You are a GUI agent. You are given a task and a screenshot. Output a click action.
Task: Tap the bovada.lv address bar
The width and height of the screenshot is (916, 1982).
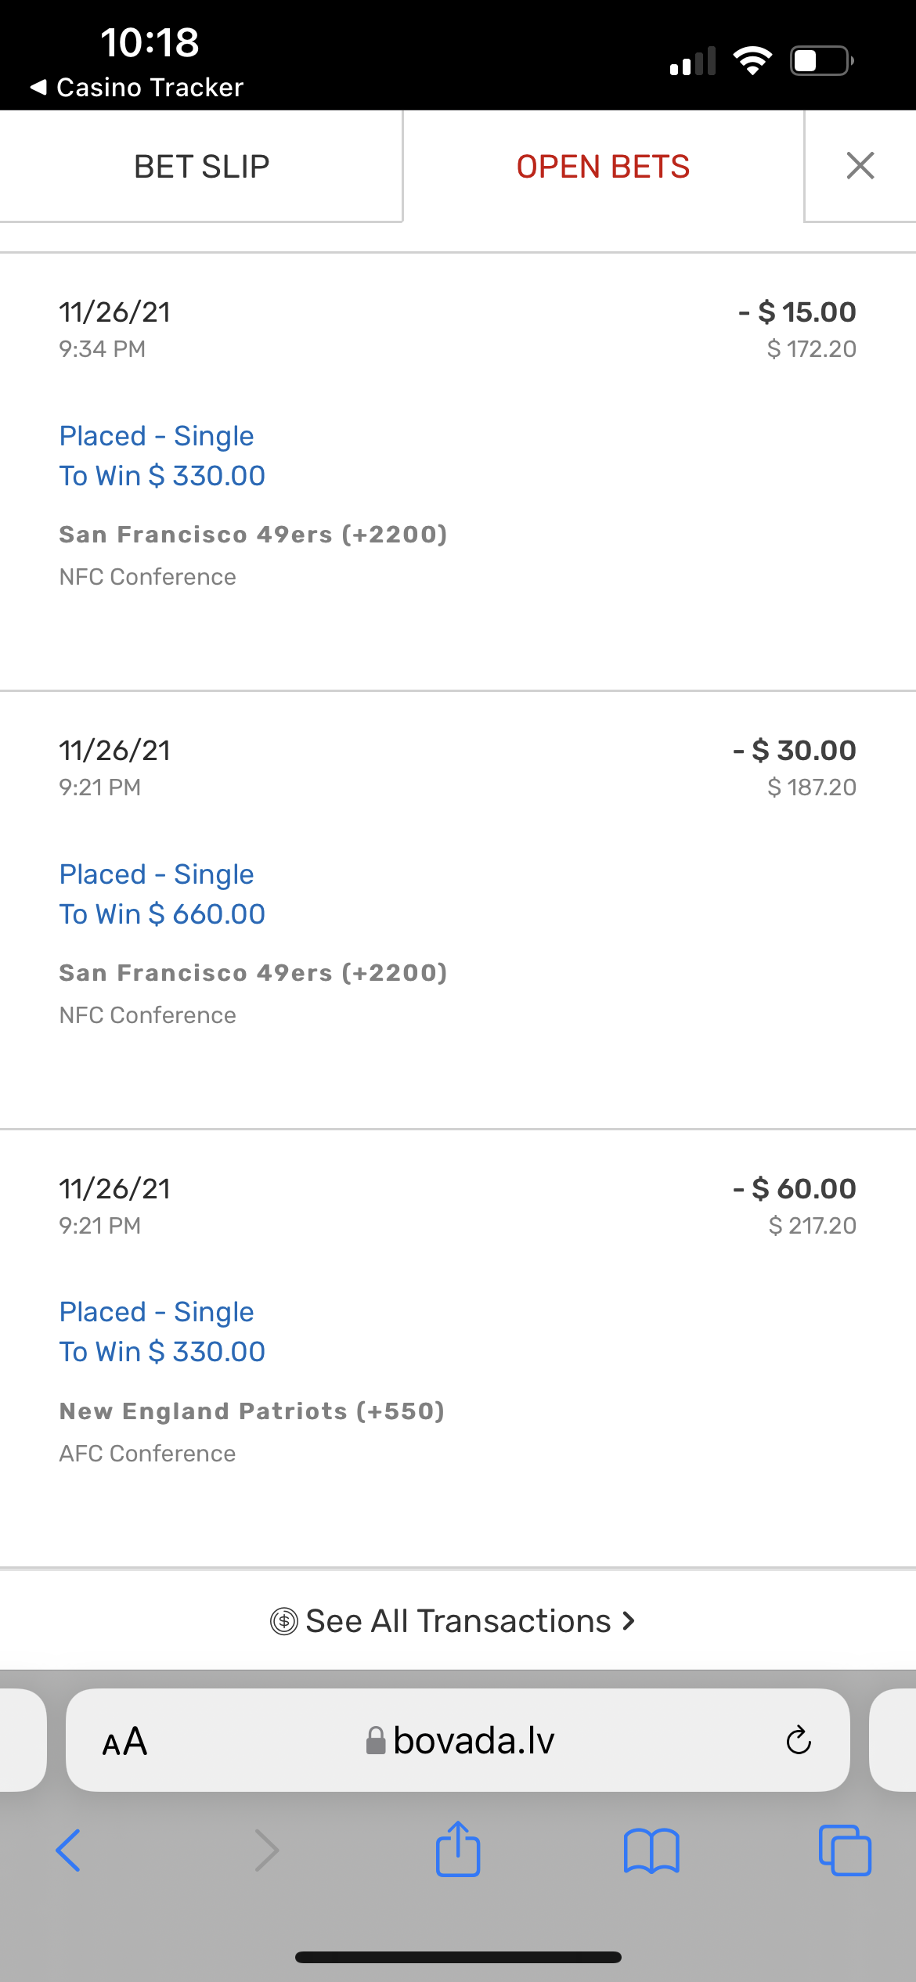coord(458,1739)
